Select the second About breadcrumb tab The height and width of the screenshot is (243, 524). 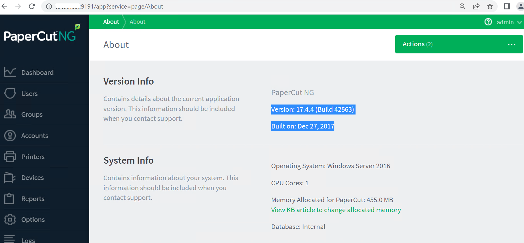pyautogui.click(x=137, y=22)
